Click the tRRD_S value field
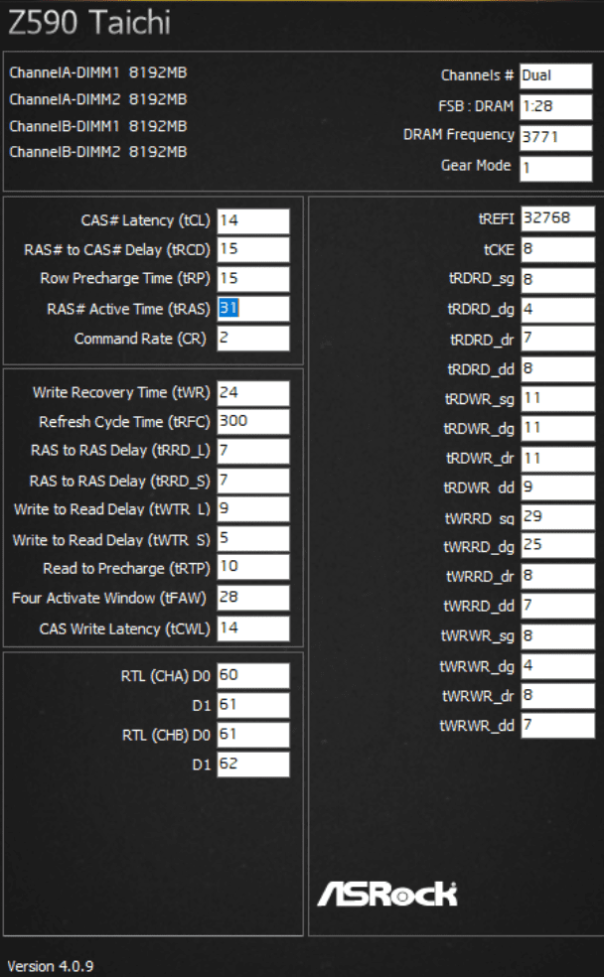This screenshot has width=604, height=977. 253,481
